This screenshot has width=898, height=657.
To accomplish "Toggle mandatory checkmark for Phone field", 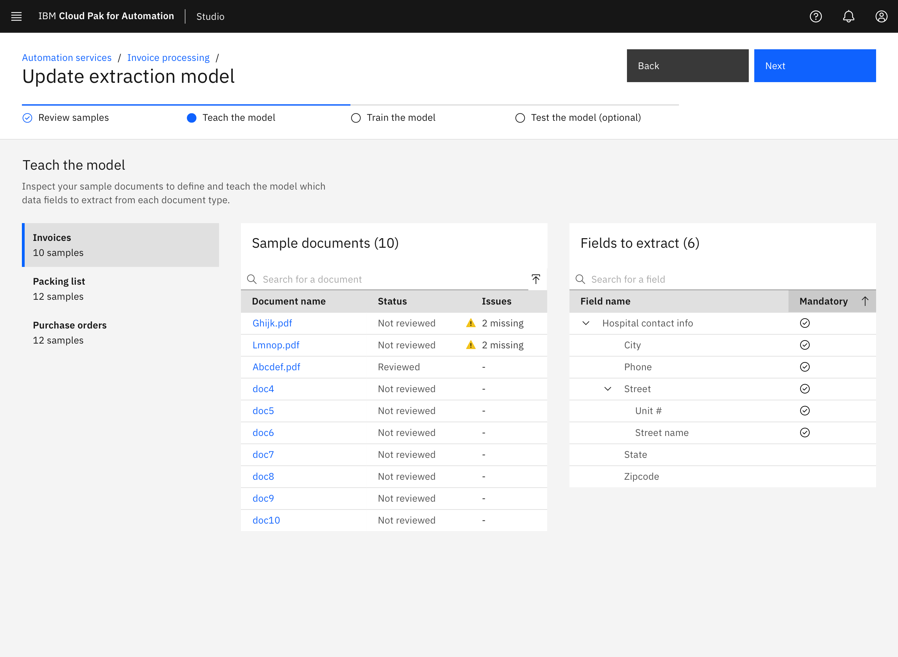I will click(805, 367).
